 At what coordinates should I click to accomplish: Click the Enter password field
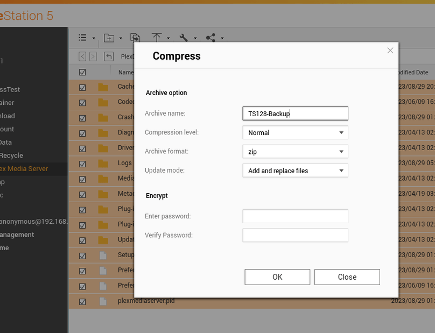point(295,216)
